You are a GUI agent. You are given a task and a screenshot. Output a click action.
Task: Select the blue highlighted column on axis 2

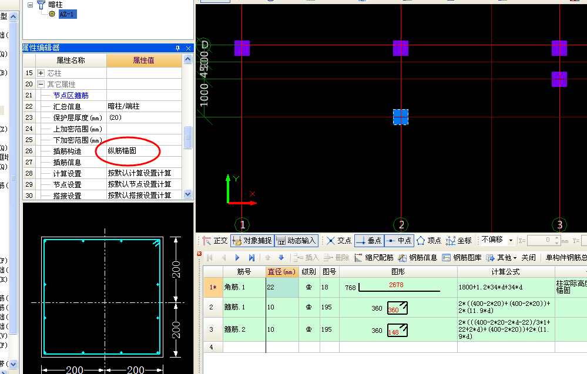click(401, 117)
